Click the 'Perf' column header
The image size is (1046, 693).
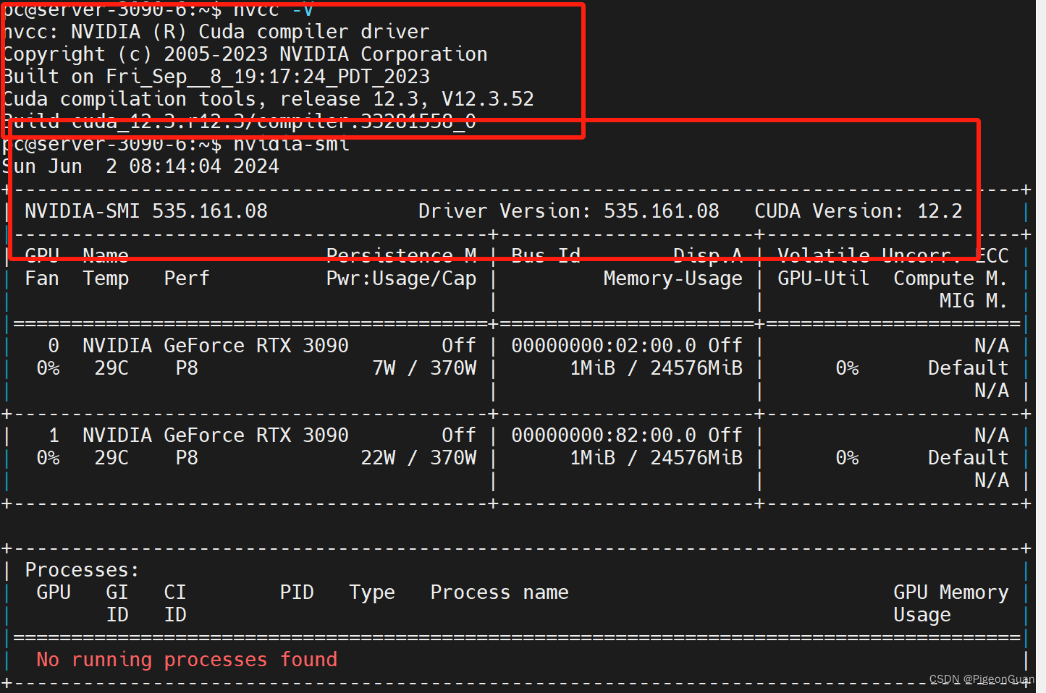(x=187, y=279)
